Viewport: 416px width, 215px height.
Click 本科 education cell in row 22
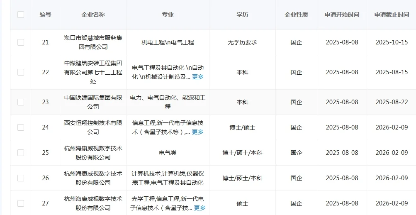[242, 72]
